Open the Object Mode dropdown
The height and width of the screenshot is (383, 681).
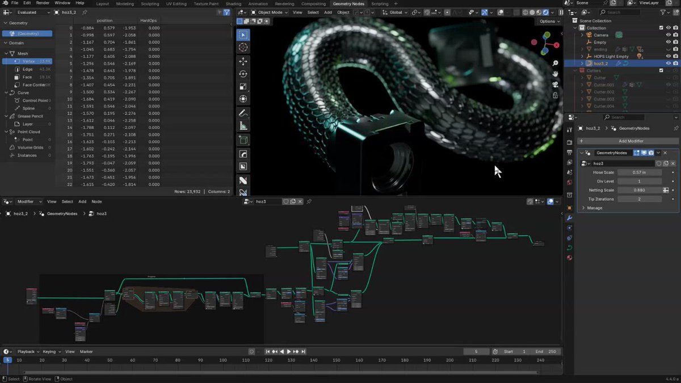pos(269,12)
